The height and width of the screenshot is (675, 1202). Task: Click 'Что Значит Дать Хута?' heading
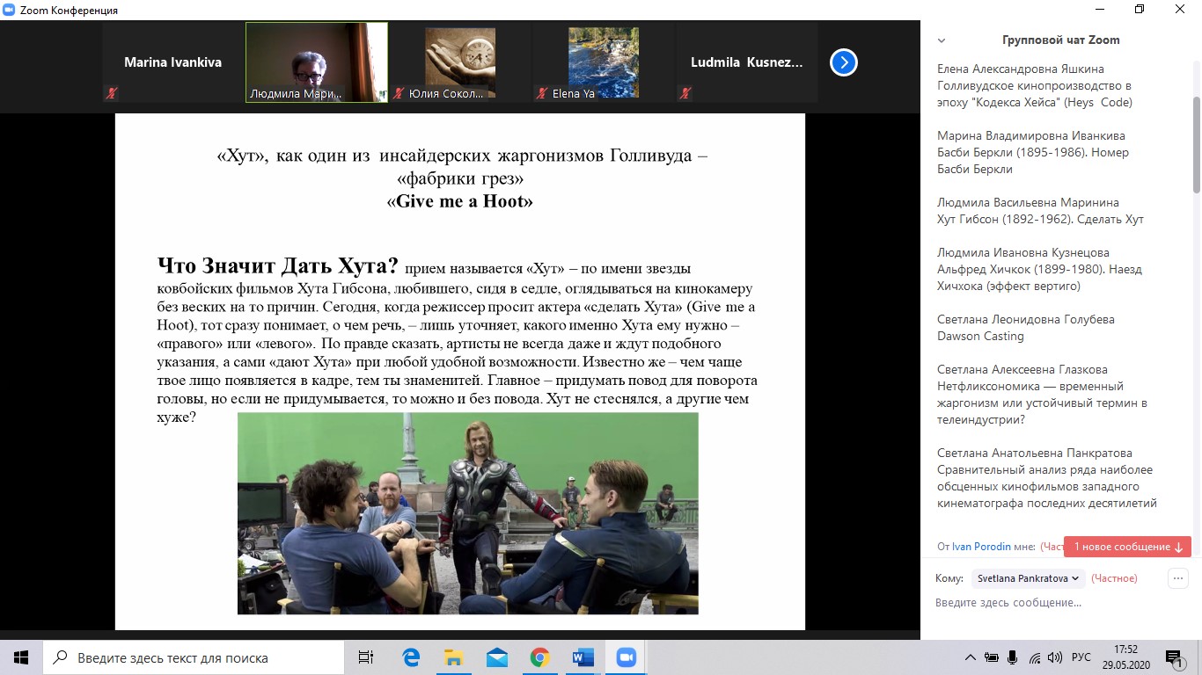(278, 265)
